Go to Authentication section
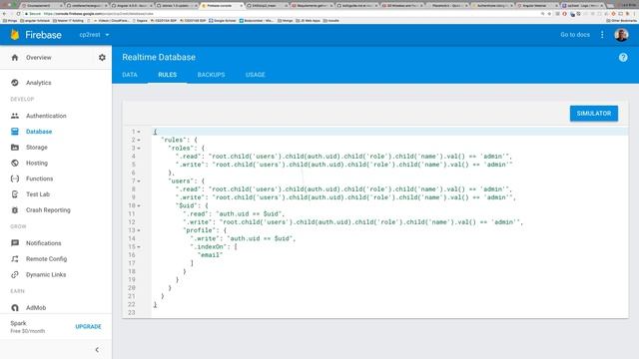 point(46,116)
